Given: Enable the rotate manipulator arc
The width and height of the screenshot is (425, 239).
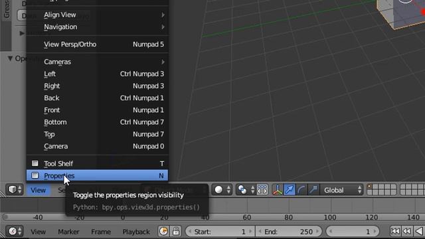Looking at the screenshot, I should coord(301,190).
